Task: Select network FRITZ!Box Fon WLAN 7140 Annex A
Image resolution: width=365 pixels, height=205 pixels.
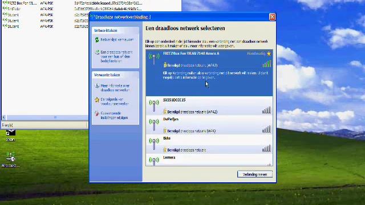Action: 191,54
